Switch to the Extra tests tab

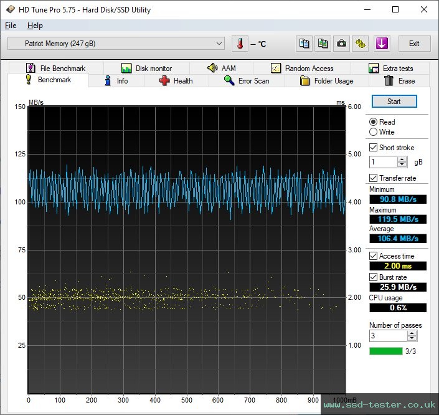390,68
